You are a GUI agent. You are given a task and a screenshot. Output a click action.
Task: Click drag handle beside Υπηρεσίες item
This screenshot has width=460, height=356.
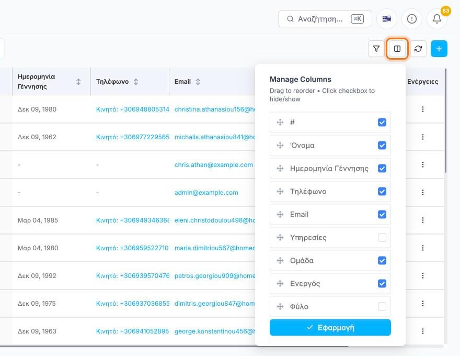[x=280, y=237]
